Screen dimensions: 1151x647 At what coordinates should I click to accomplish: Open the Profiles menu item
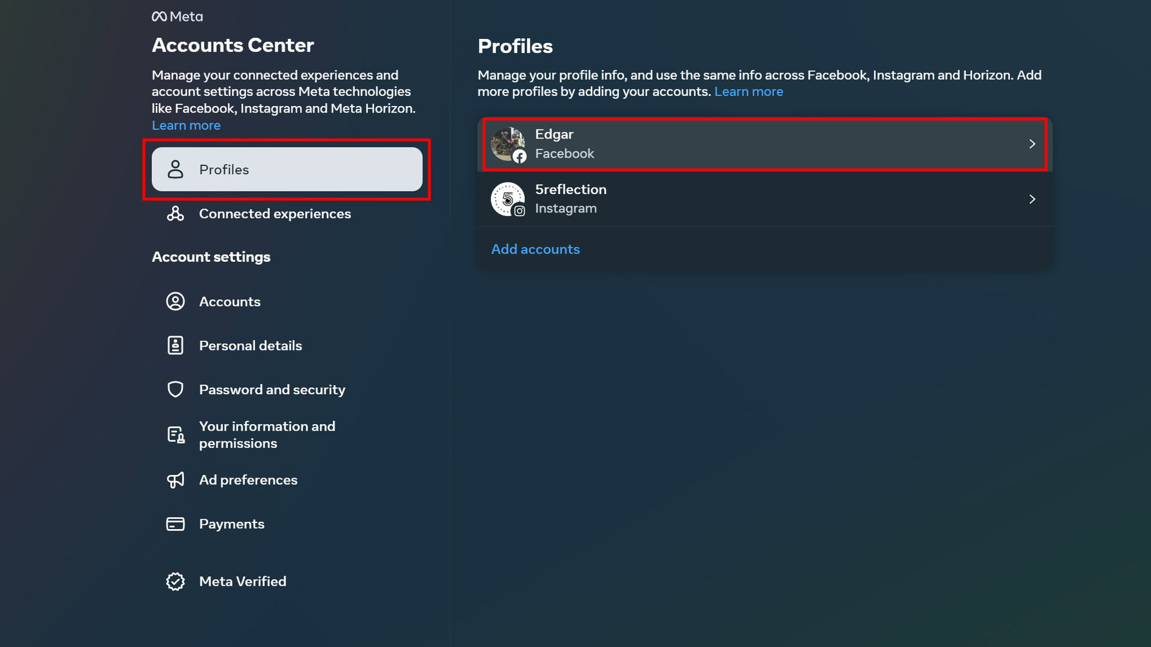pos(287,170)
